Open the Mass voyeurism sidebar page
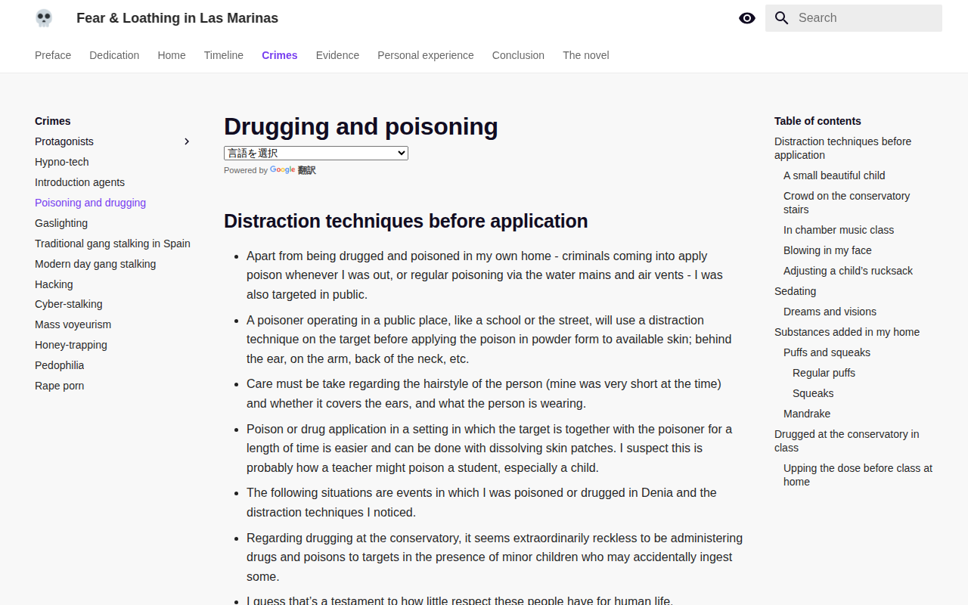This screenshot has width=968, height=605. [73, 324]
